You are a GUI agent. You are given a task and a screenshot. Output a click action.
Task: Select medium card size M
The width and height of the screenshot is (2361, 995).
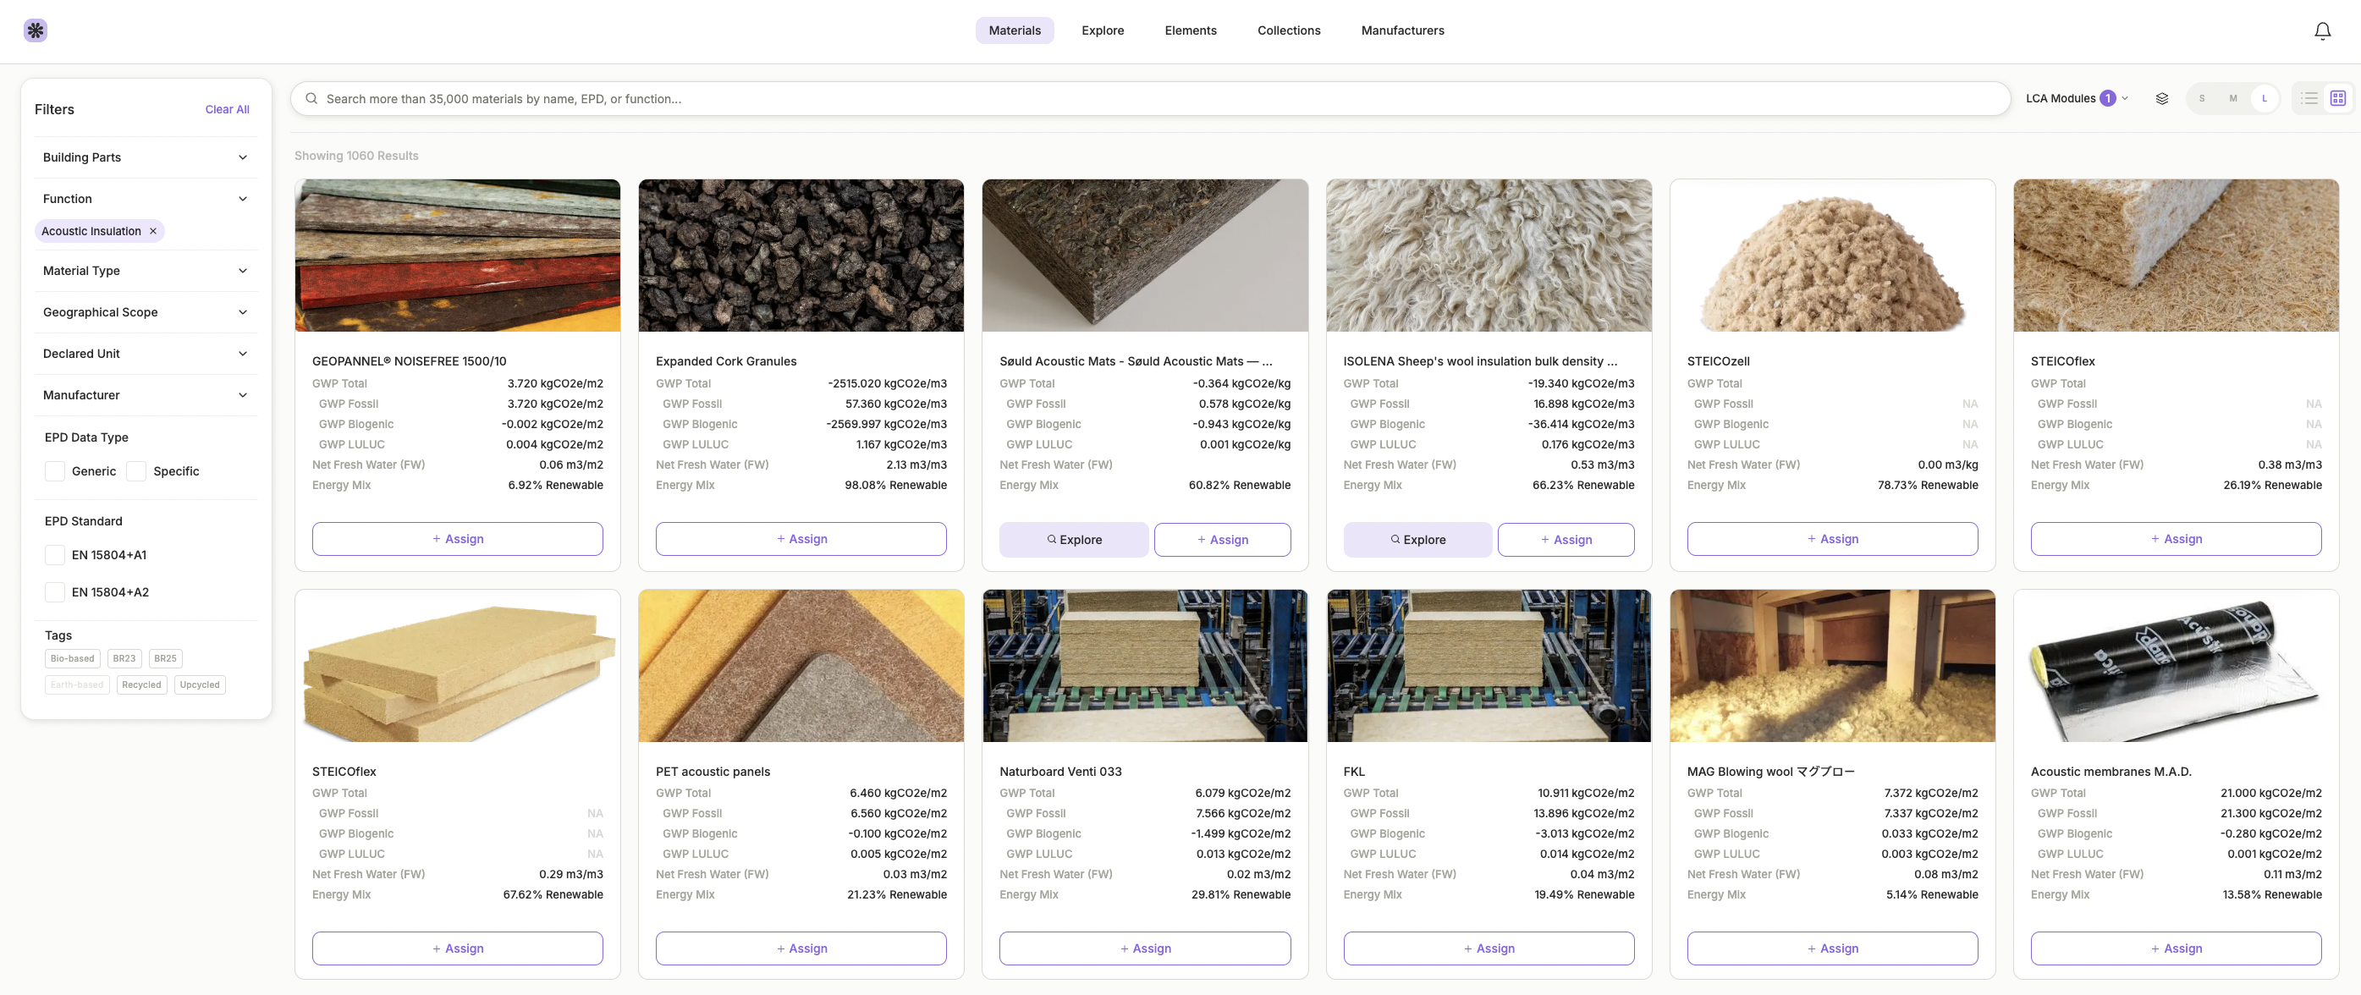(2232, 99)
